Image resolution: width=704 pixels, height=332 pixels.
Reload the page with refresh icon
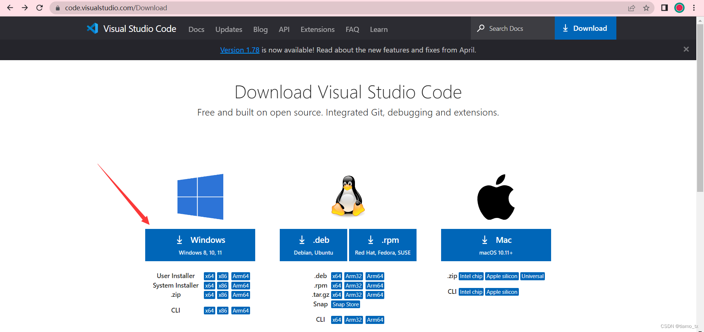40,8
